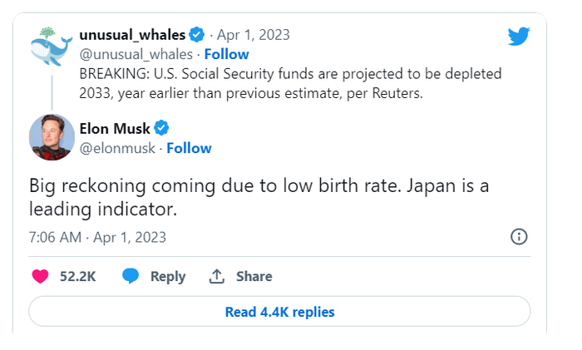Click the Elon Musk display name
Screen dimensions: 582x350
point(116,128)
